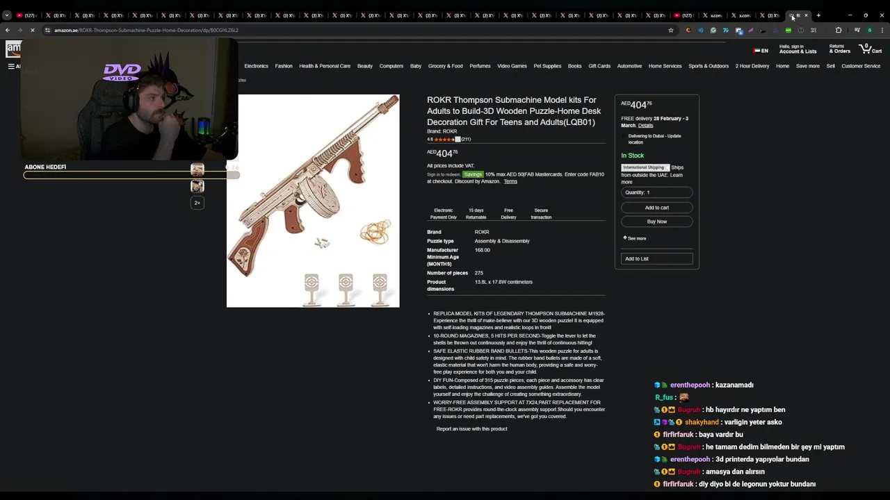
Task: Click the 15 days Returnable info
Action: [x=476, y=213]
